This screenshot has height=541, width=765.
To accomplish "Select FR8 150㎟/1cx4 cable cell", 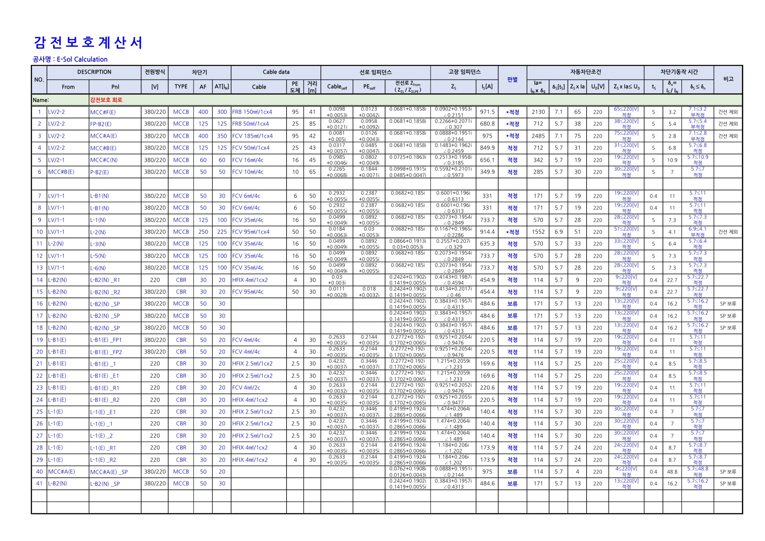I will point(258,112).
